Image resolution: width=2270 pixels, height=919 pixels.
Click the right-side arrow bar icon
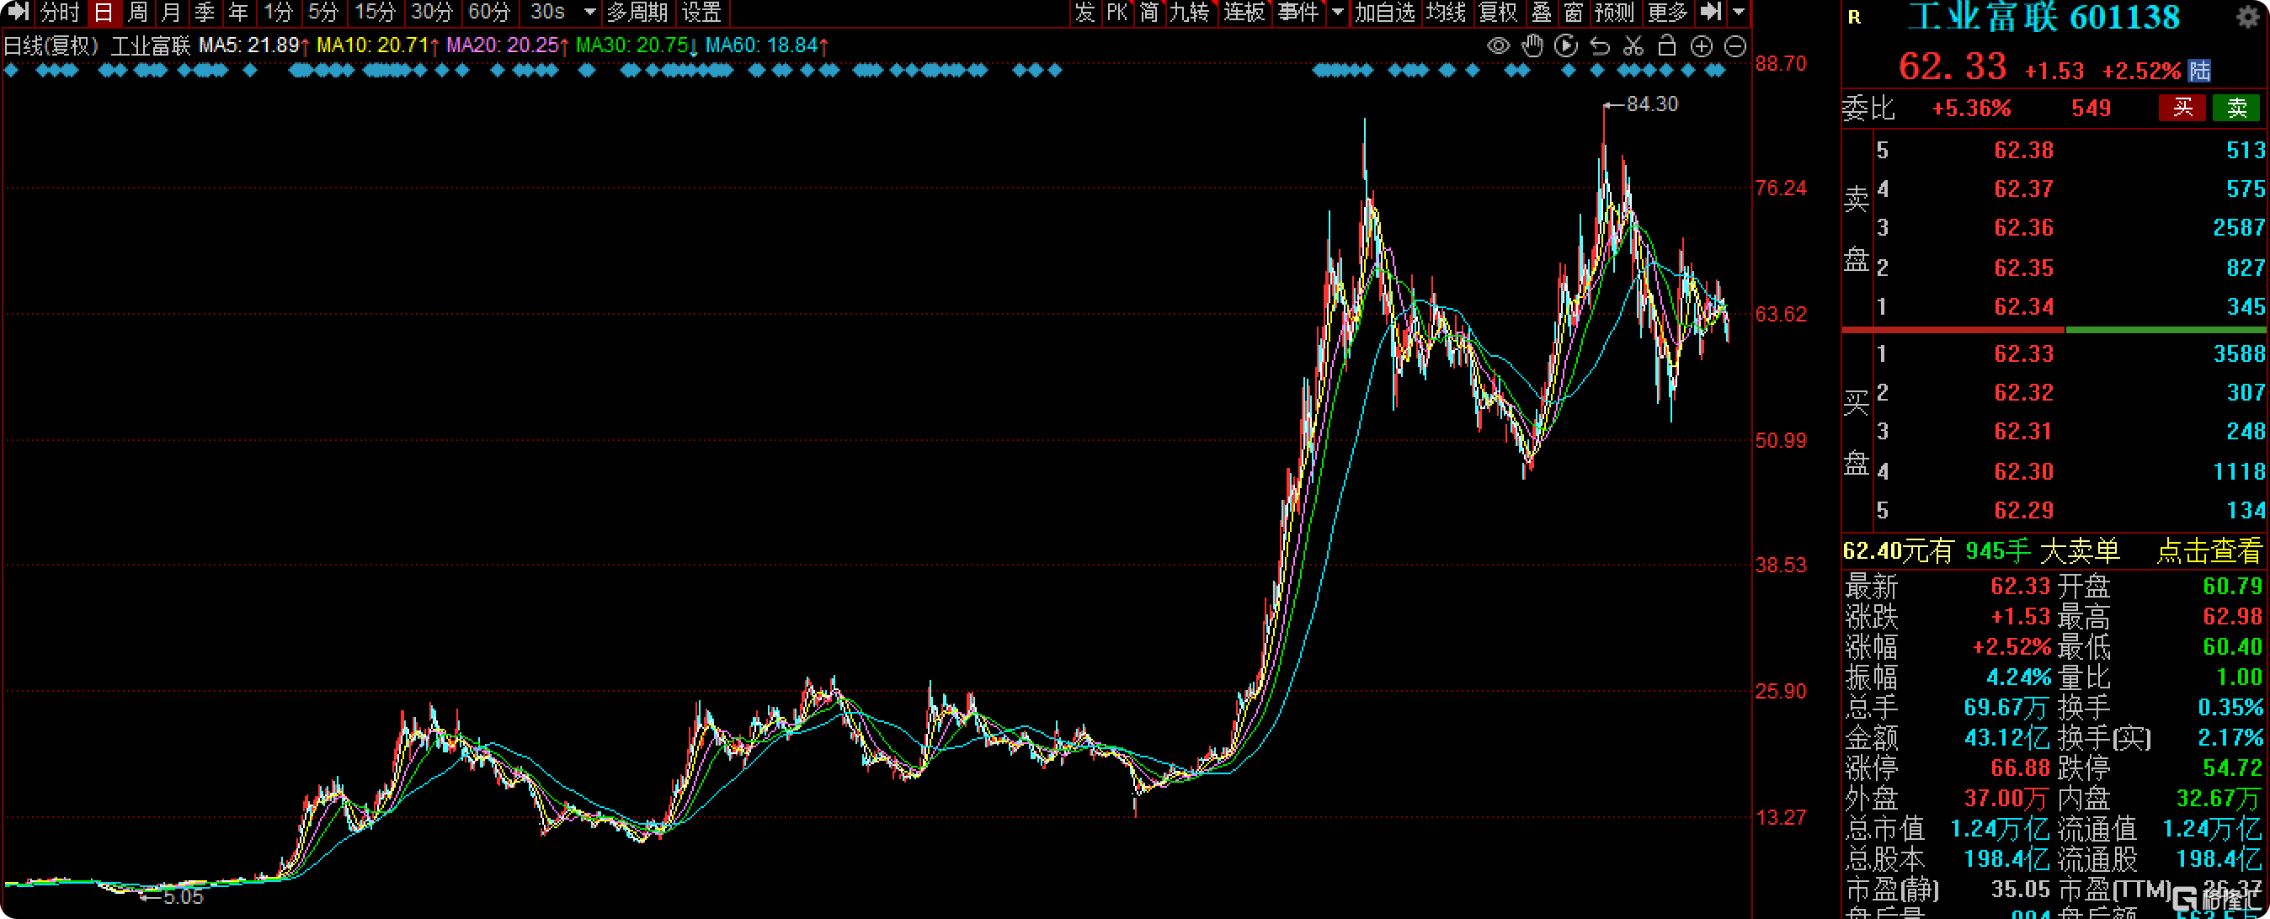tap(1710, 13)
